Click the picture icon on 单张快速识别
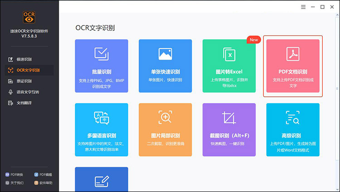Image resolution: width=340 pixels, height=192 pixels. pos(165,54)
